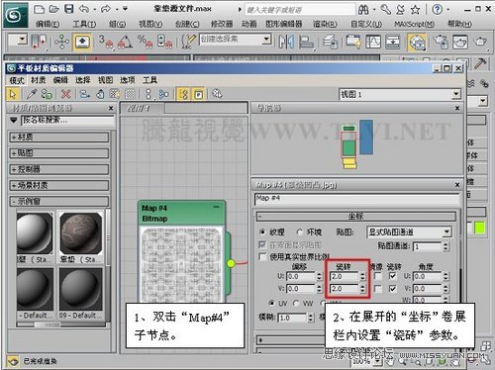495x370 pixels.
Task: Click the teapot render icon at the toolbar end
Action: (480, 42)
